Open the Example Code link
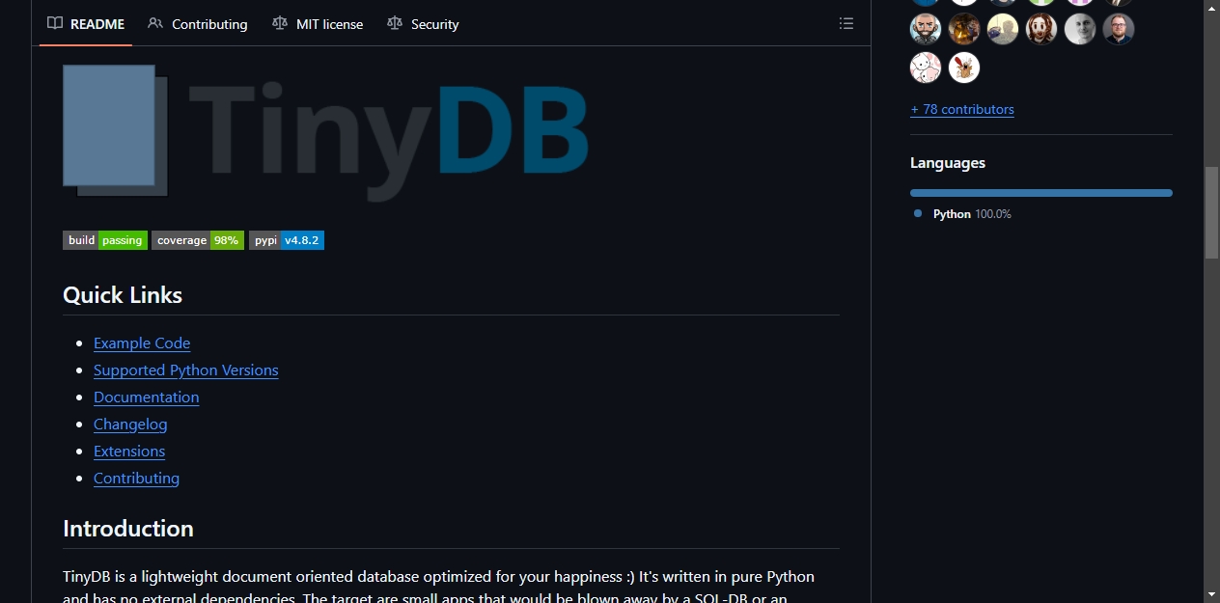The width and height of the screenshot is (1220, 603). coord(142,343)
